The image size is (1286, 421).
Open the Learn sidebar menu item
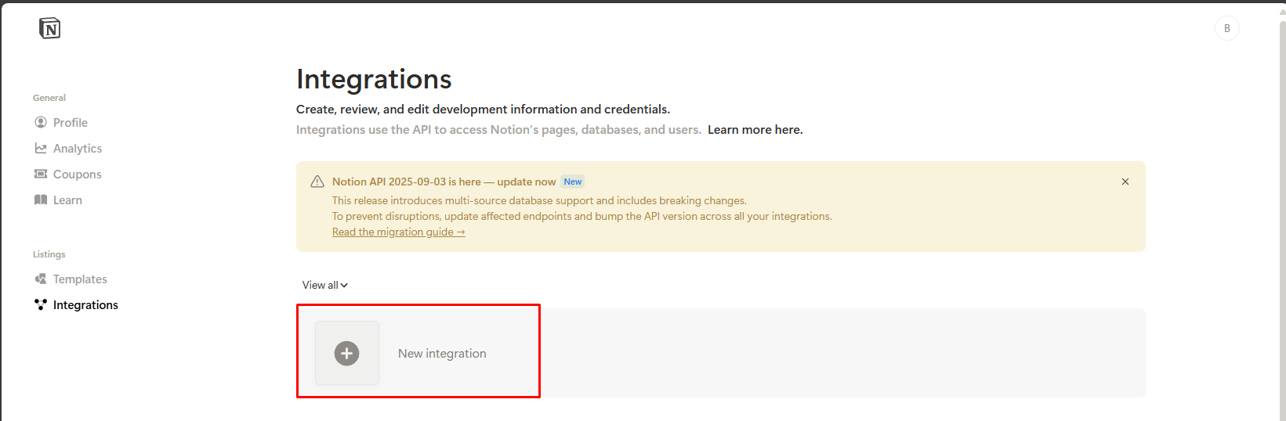(67, 200)
